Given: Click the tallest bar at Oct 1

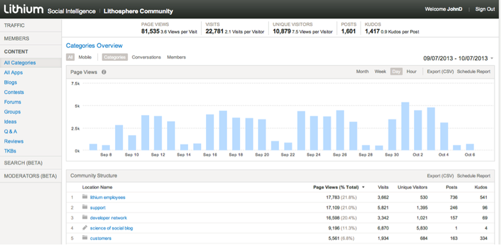Looking at the screenshot, I should (x=405, y=126).
